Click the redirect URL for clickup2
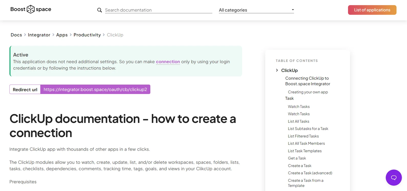Screen dimensions: 407x191 tap(95, 89)
